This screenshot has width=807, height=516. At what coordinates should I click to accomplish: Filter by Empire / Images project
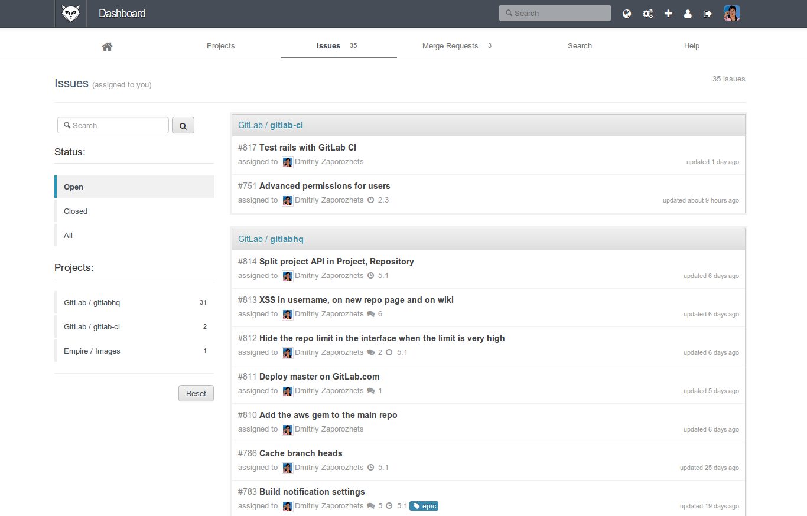point(134,351)
